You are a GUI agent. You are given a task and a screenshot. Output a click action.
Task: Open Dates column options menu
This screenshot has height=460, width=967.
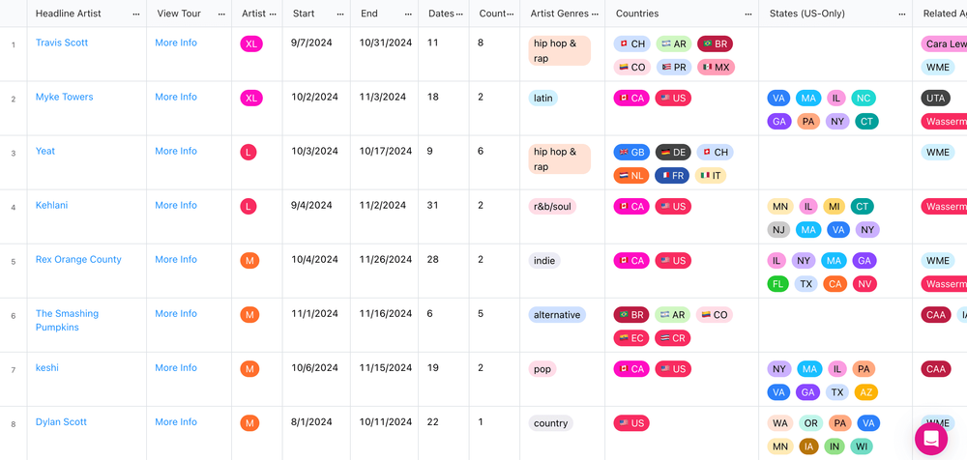(x=459, y=14)
